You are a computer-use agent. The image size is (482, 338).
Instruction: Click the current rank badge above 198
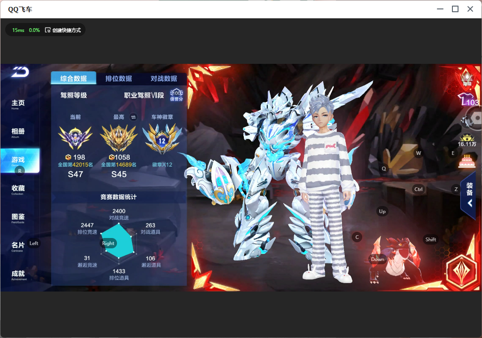75,138
